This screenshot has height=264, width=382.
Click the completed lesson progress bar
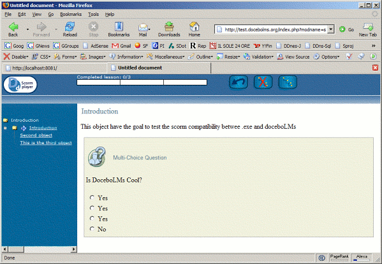coord(142,82)
